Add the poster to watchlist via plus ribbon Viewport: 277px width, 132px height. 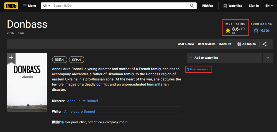pyautogui.click(x=11, y=58)
